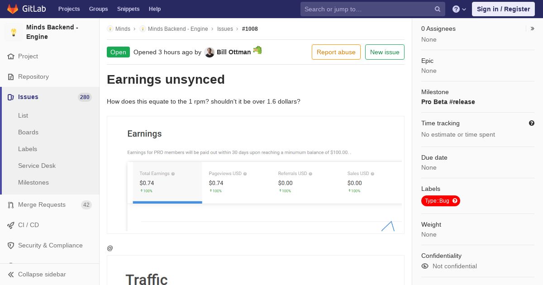Click the GitLab fox logo

(12, 9)
